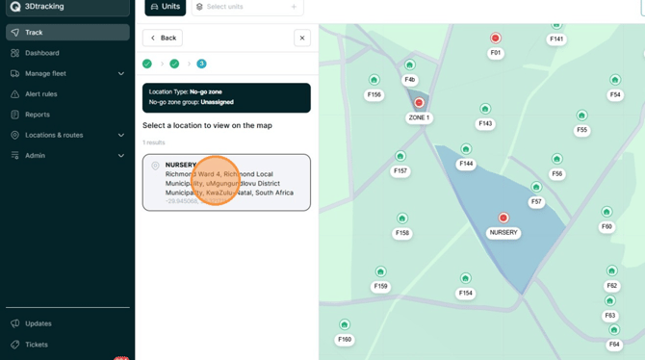
Task: Click the "1 results" count text
Action: click(154, 142)
